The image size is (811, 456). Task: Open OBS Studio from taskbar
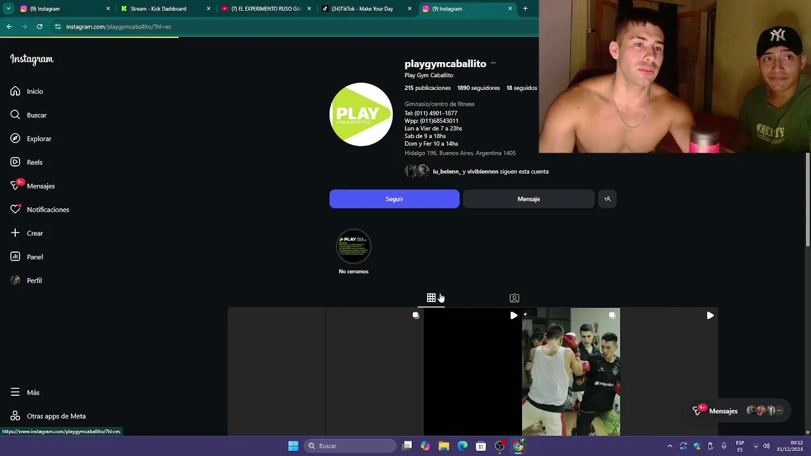[500, 446]
